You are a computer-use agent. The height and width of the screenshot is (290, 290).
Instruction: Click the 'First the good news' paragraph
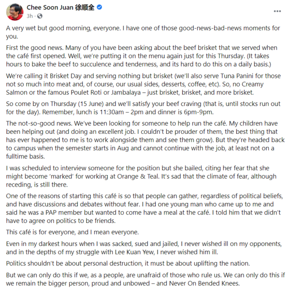point(145,57)
